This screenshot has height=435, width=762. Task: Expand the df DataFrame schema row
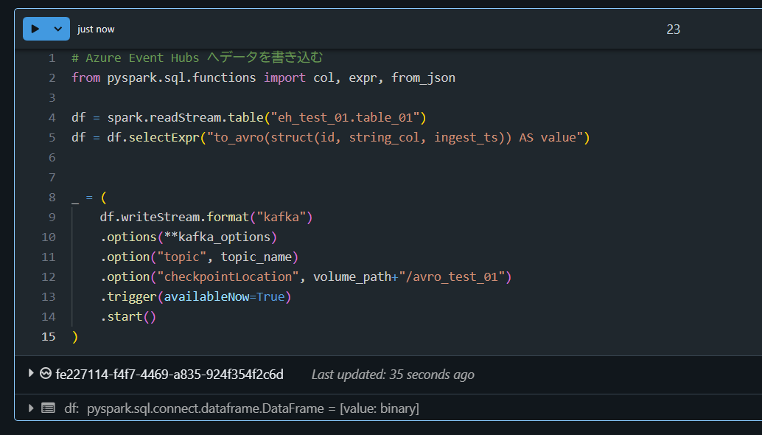(31, 408)
